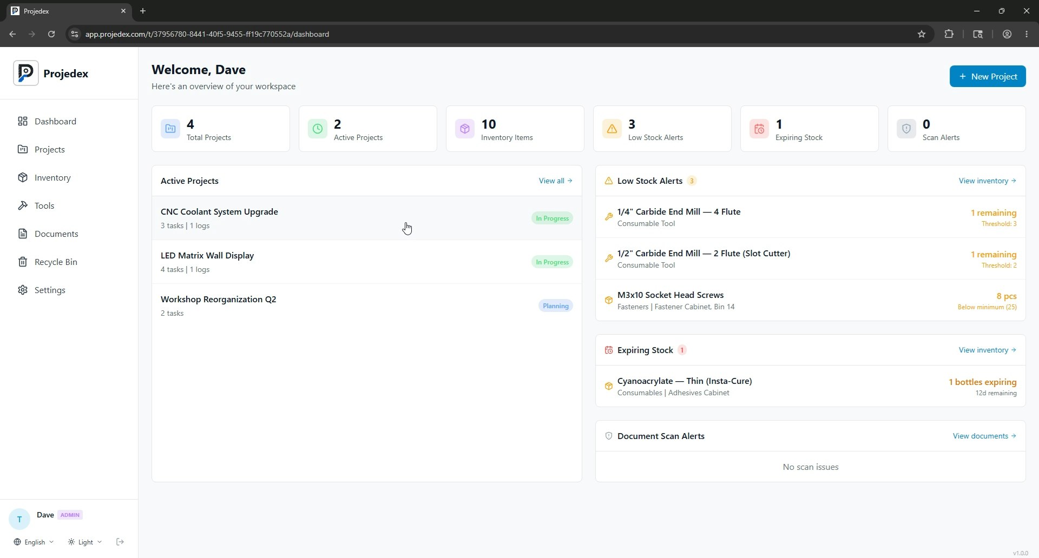Open Settings from the sidebar
The height and width of the screenshot is (558, 1039).
pyautogui.click(x=69, y=290)
